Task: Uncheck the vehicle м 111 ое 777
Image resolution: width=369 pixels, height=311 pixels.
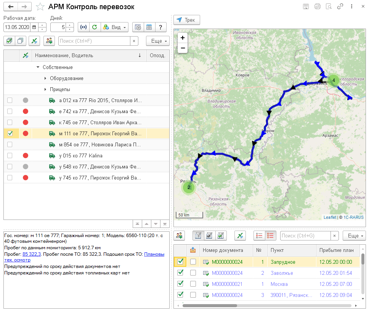Action: point(10,133)
